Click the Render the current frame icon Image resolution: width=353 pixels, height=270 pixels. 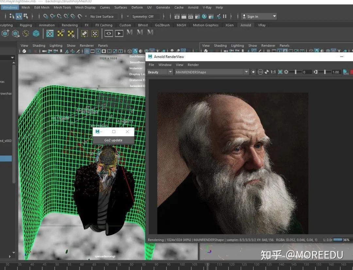click(176, 16)
